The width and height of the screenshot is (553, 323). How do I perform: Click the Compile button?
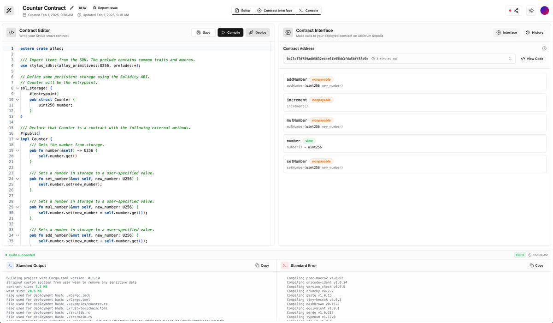230,33
